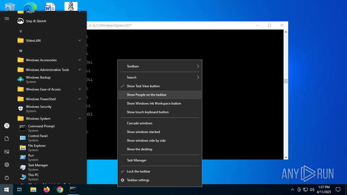Open the notification center icon
The image size is (347, 195).
pyautogui.click(x=338, y=190)
